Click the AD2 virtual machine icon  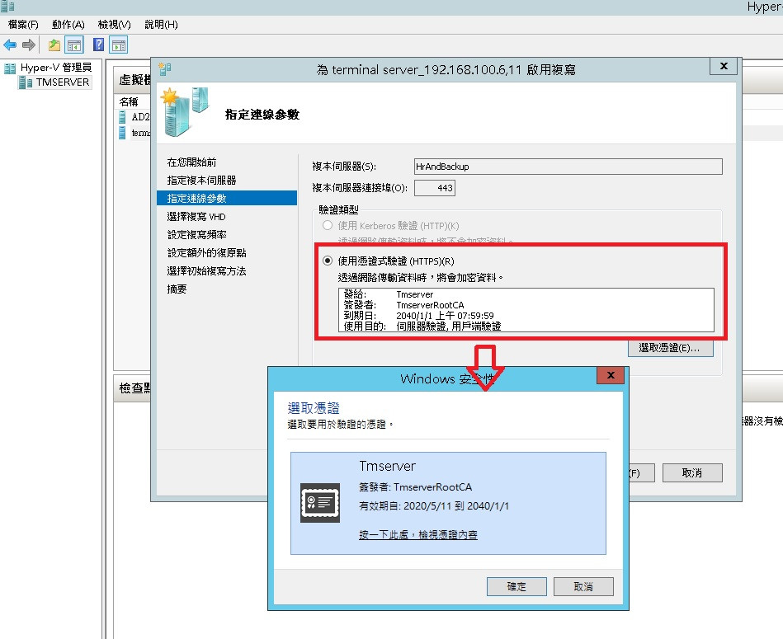pyautogui.click(x=122, y=117)
